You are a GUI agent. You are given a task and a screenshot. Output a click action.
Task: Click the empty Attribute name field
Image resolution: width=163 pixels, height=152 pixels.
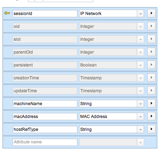pos(45,142)
